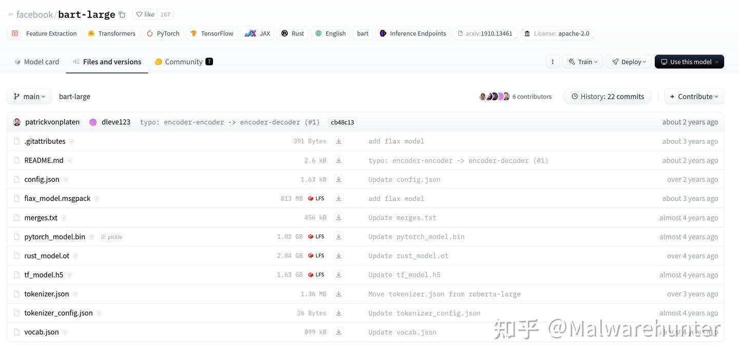Download tokenizer_config.json via its download icon
The height and width of the screenshot is (359, 739).
tap(339, 313)
